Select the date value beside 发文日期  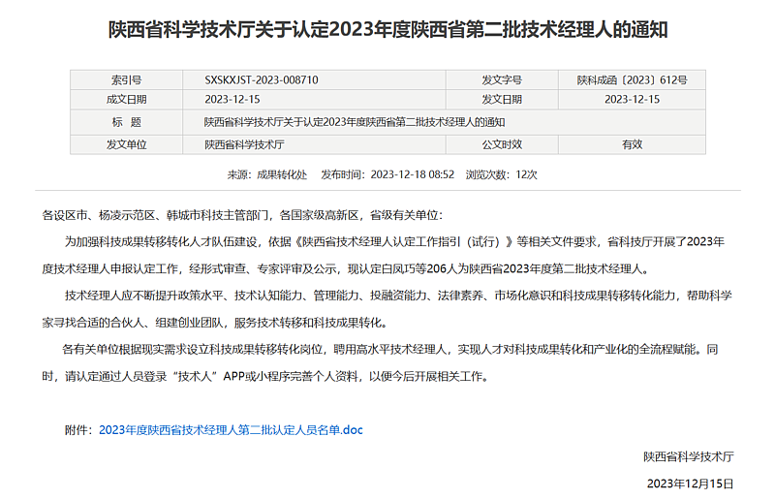click(632, 100)
